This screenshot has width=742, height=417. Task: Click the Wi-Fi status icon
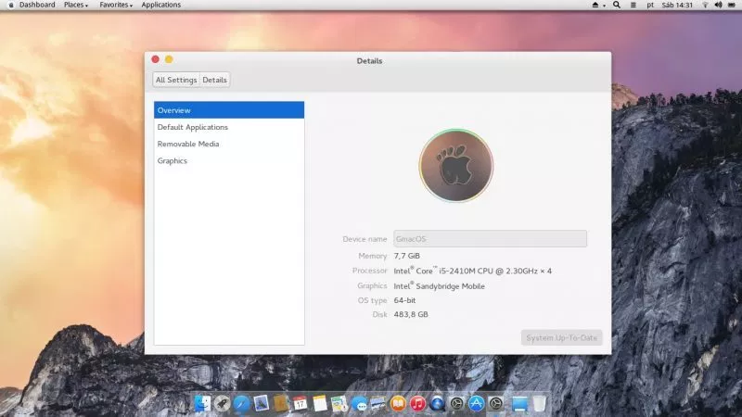(705, 5)
